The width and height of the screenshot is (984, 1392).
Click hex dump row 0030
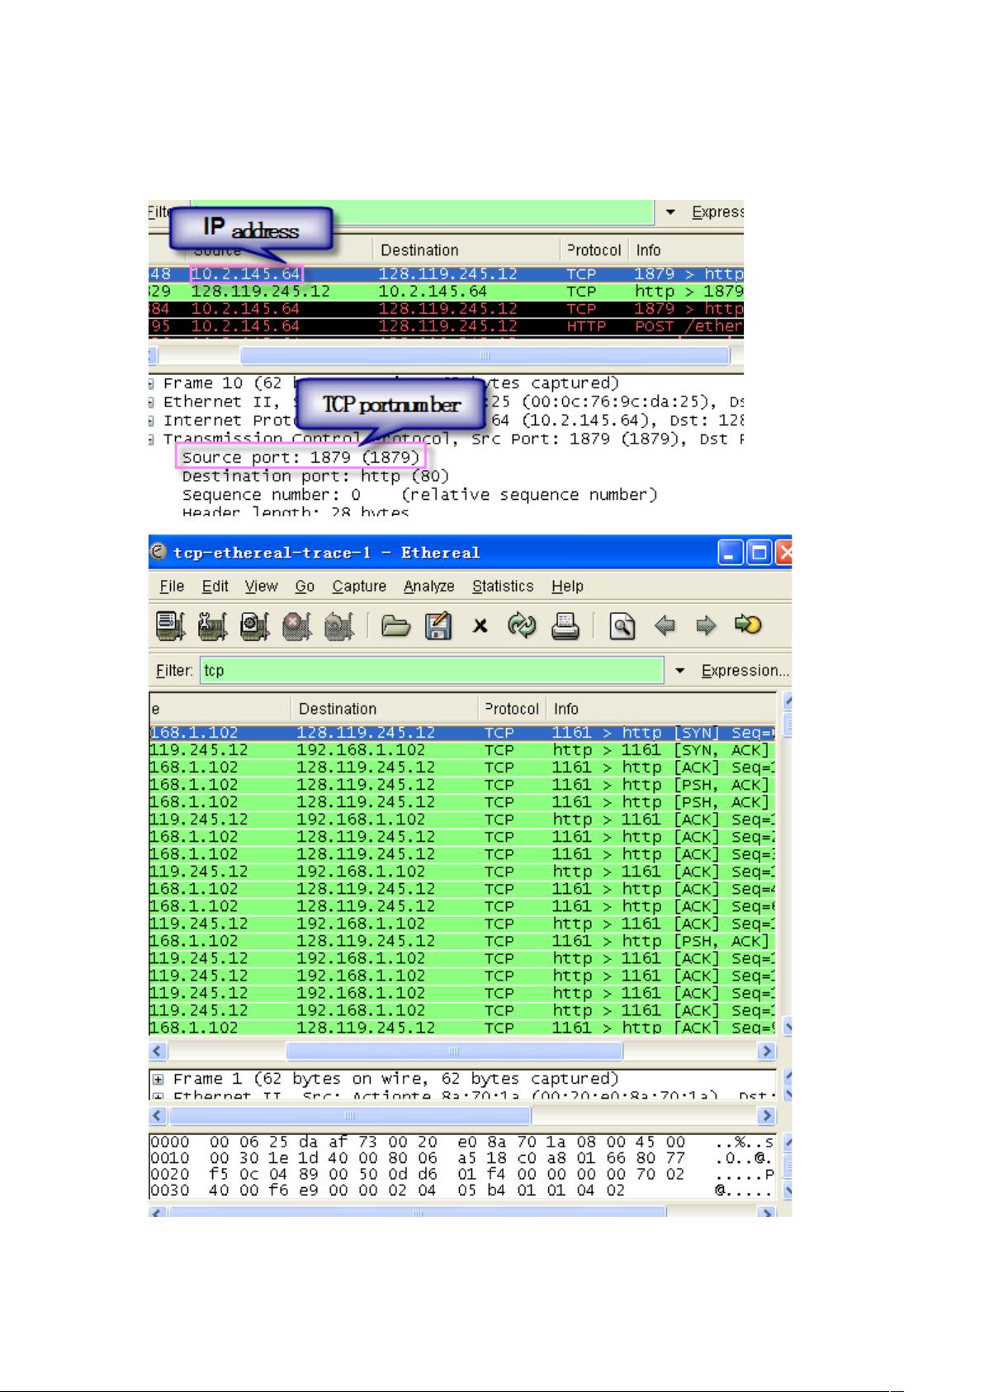(x=463, y=1191)
